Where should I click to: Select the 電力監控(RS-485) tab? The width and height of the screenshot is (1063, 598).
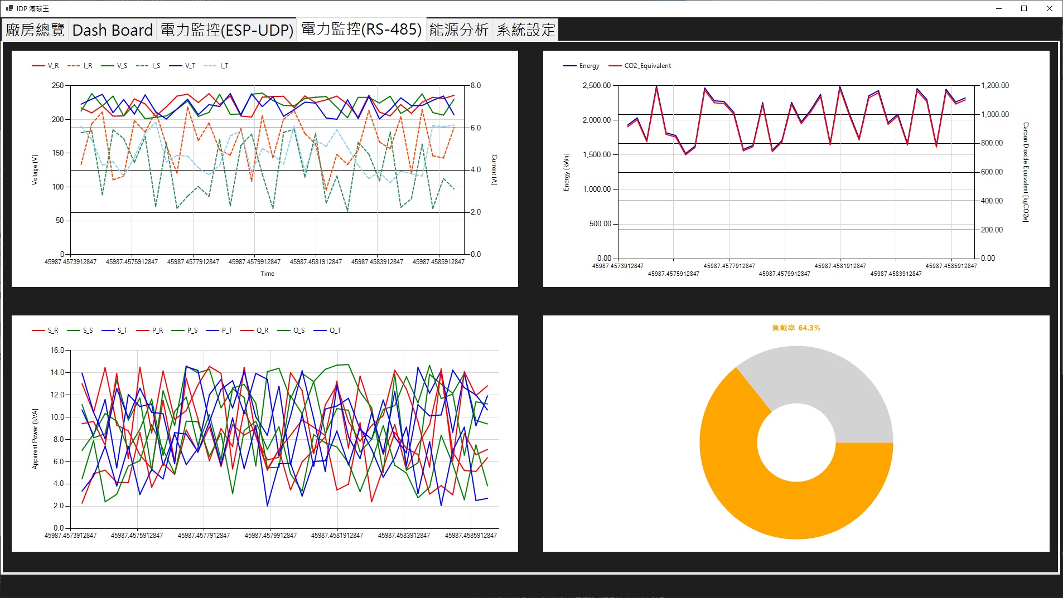pos(361,29)
